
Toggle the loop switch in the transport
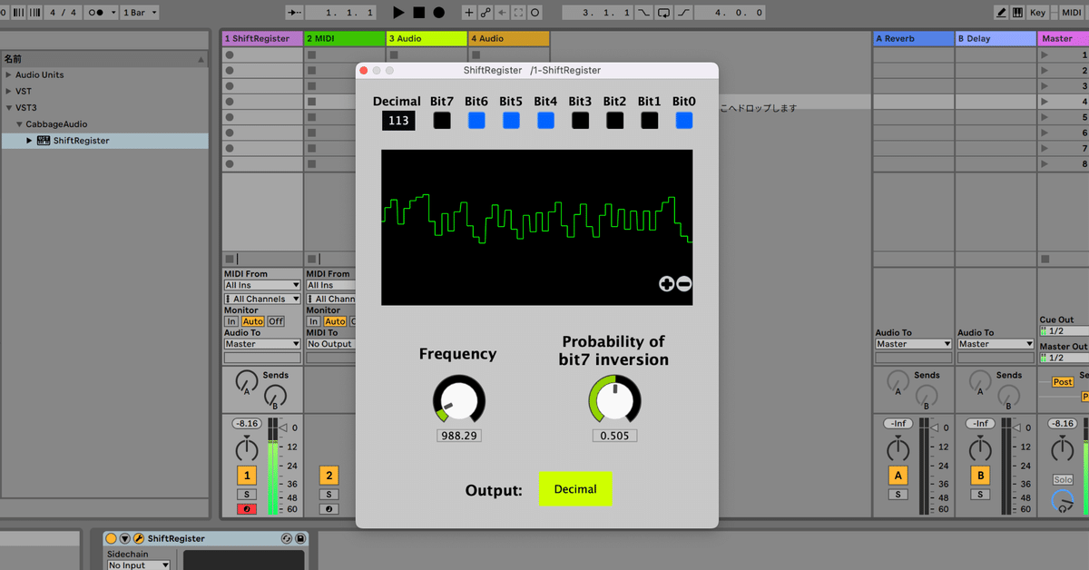tap(664, 13)
